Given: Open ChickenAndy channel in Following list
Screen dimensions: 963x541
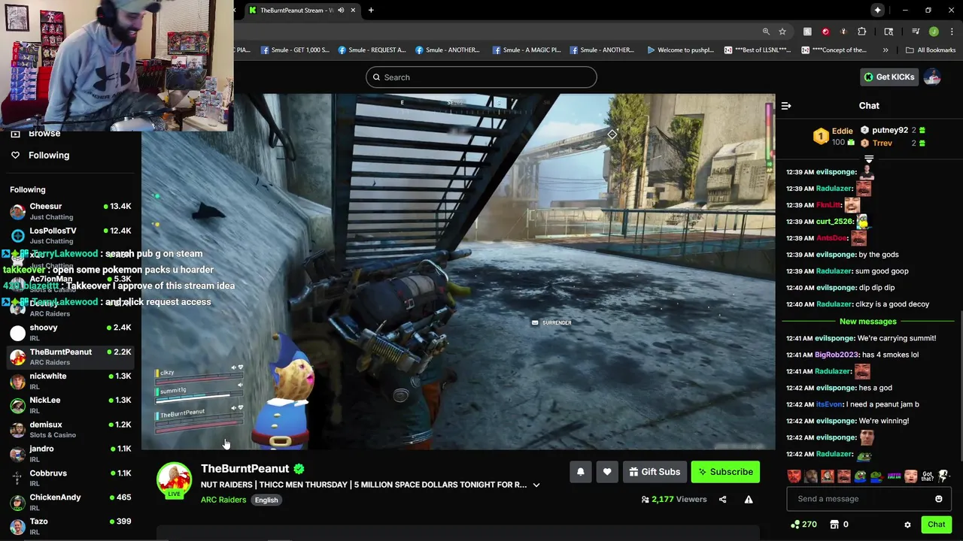Looking at the screenshot, I should point(71,502).
